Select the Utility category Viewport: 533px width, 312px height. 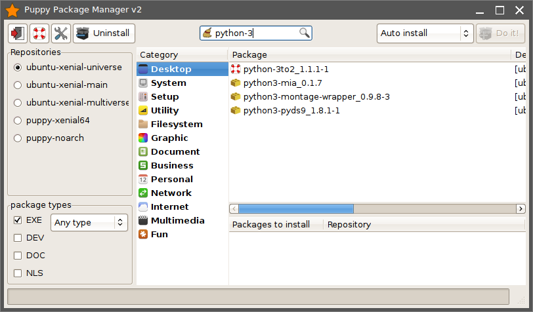click(x=182, y=110)
